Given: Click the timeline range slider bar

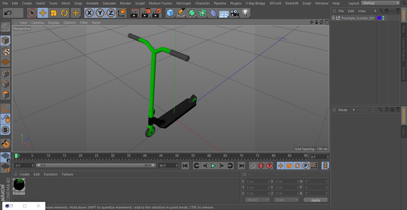Looking at the screenshot, I should 96,165.
